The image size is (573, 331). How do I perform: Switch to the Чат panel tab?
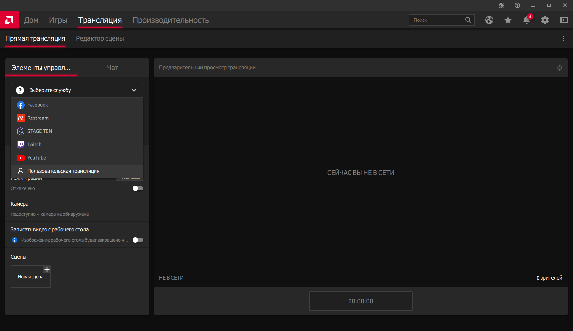[x=113, y=68]
